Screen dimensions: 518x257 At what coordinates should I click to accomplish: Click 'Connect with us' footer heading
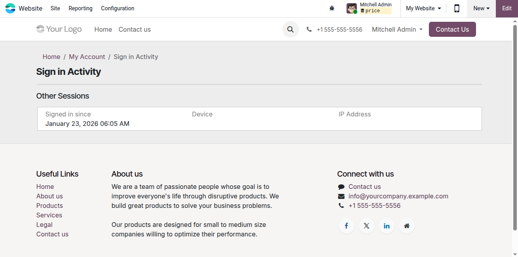(366, 174)
